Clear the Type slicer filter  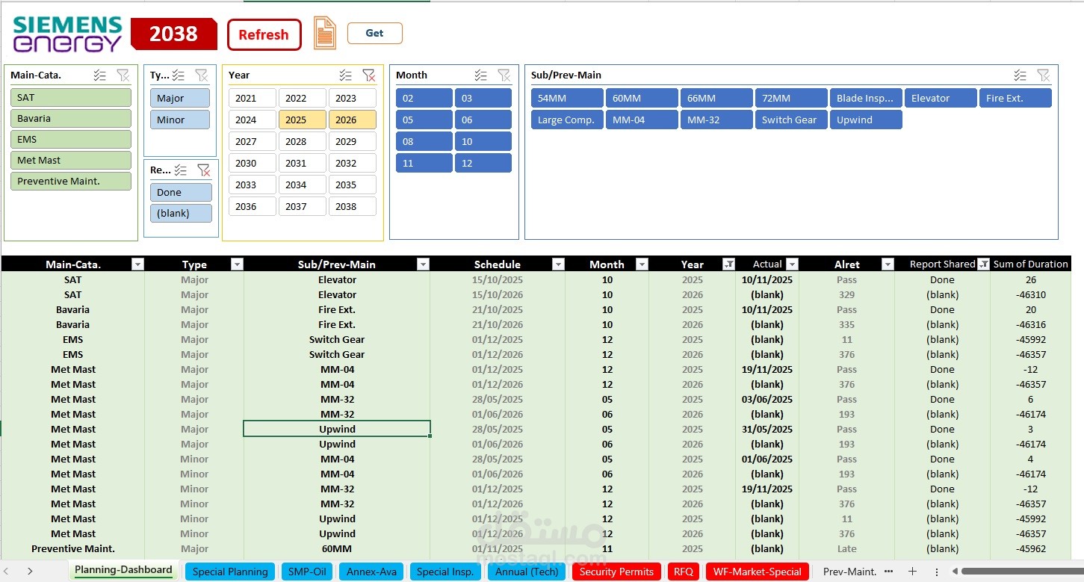click(202, 75)
